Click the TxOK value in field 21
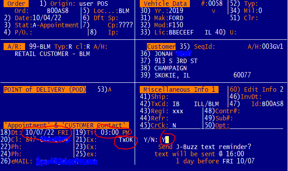The height and width of the screenshot is (171, 288). point(126,140)
